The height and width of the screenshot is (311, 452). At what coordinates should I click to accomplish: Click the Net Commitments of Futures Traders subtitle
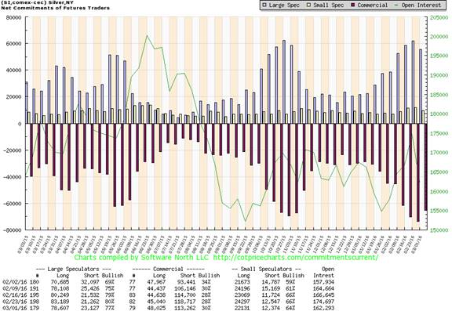56,8
